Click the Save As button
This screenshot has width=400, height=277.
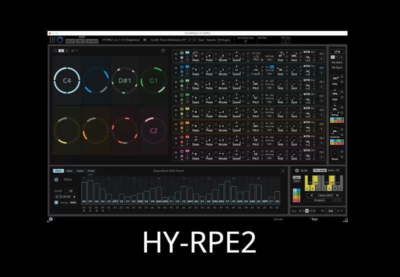pos(211,40)
